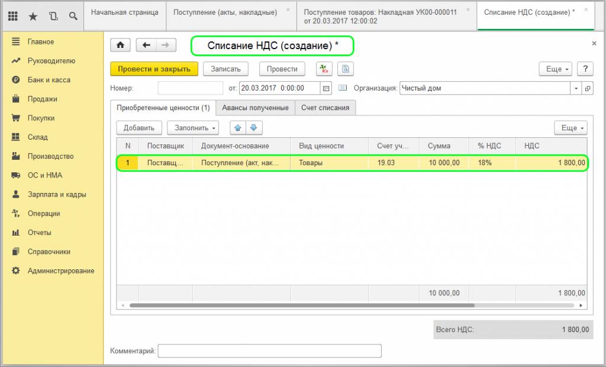Click the date field 20.03.2017

280,88
